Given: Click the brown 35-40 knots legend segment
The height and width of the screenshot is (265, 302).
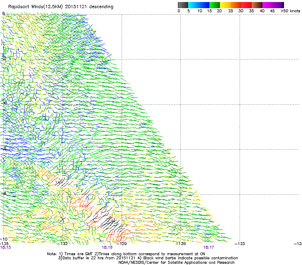Looking at the screenshot, I should coord(257,5).
